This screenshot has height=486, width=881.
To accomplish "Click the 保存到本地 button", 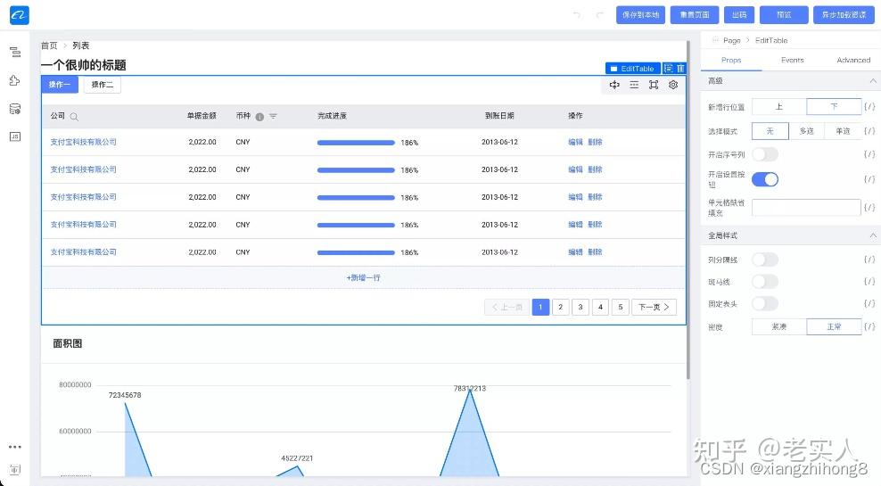I will pos(640,15).
